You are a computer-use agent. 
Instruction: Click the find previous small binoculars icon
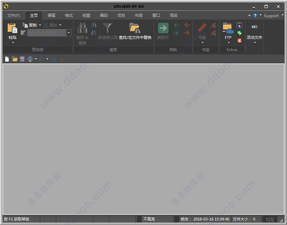94,25
